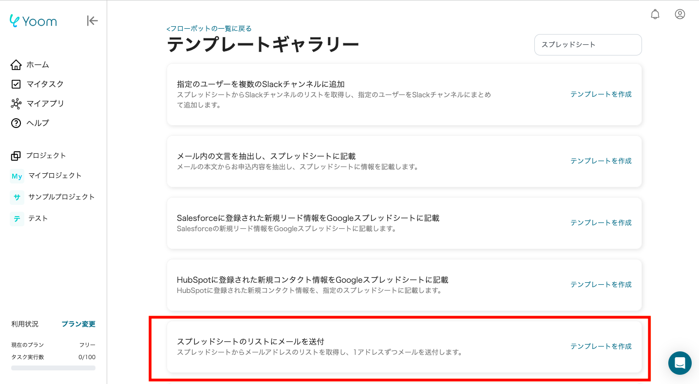
Task: Open the chat support bubble
Action: 680,363
